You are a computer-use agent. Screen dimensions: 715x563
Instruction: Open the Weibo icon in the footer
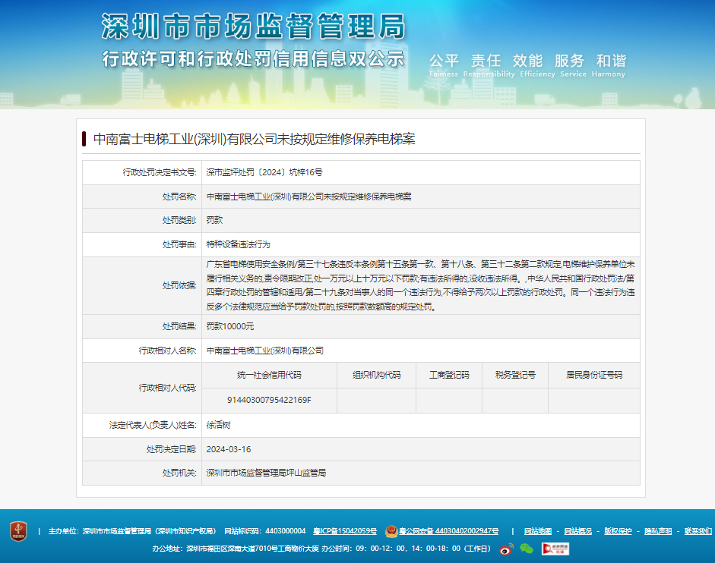pyautogui.click(x=506, y=549)
